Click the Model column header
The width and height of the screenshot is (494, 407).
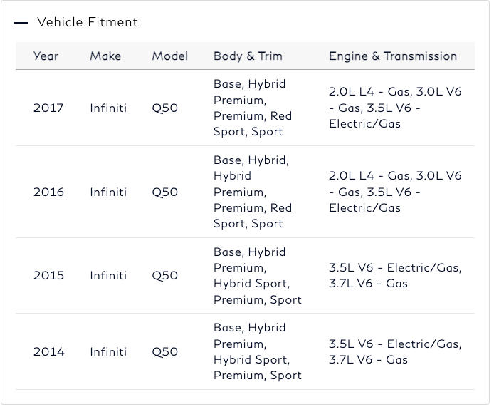pos(169,56)
